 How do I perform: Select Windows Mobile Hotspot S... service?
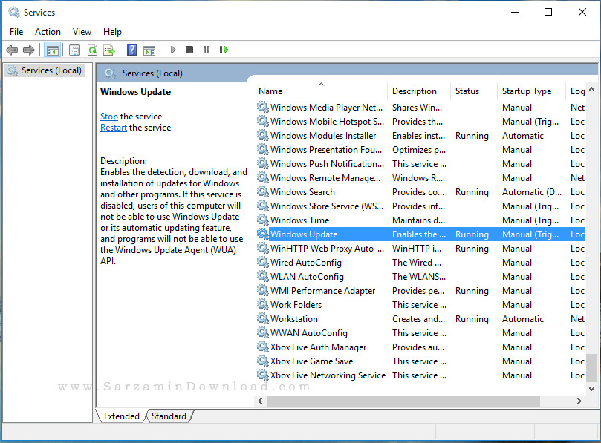click(327, 122)
